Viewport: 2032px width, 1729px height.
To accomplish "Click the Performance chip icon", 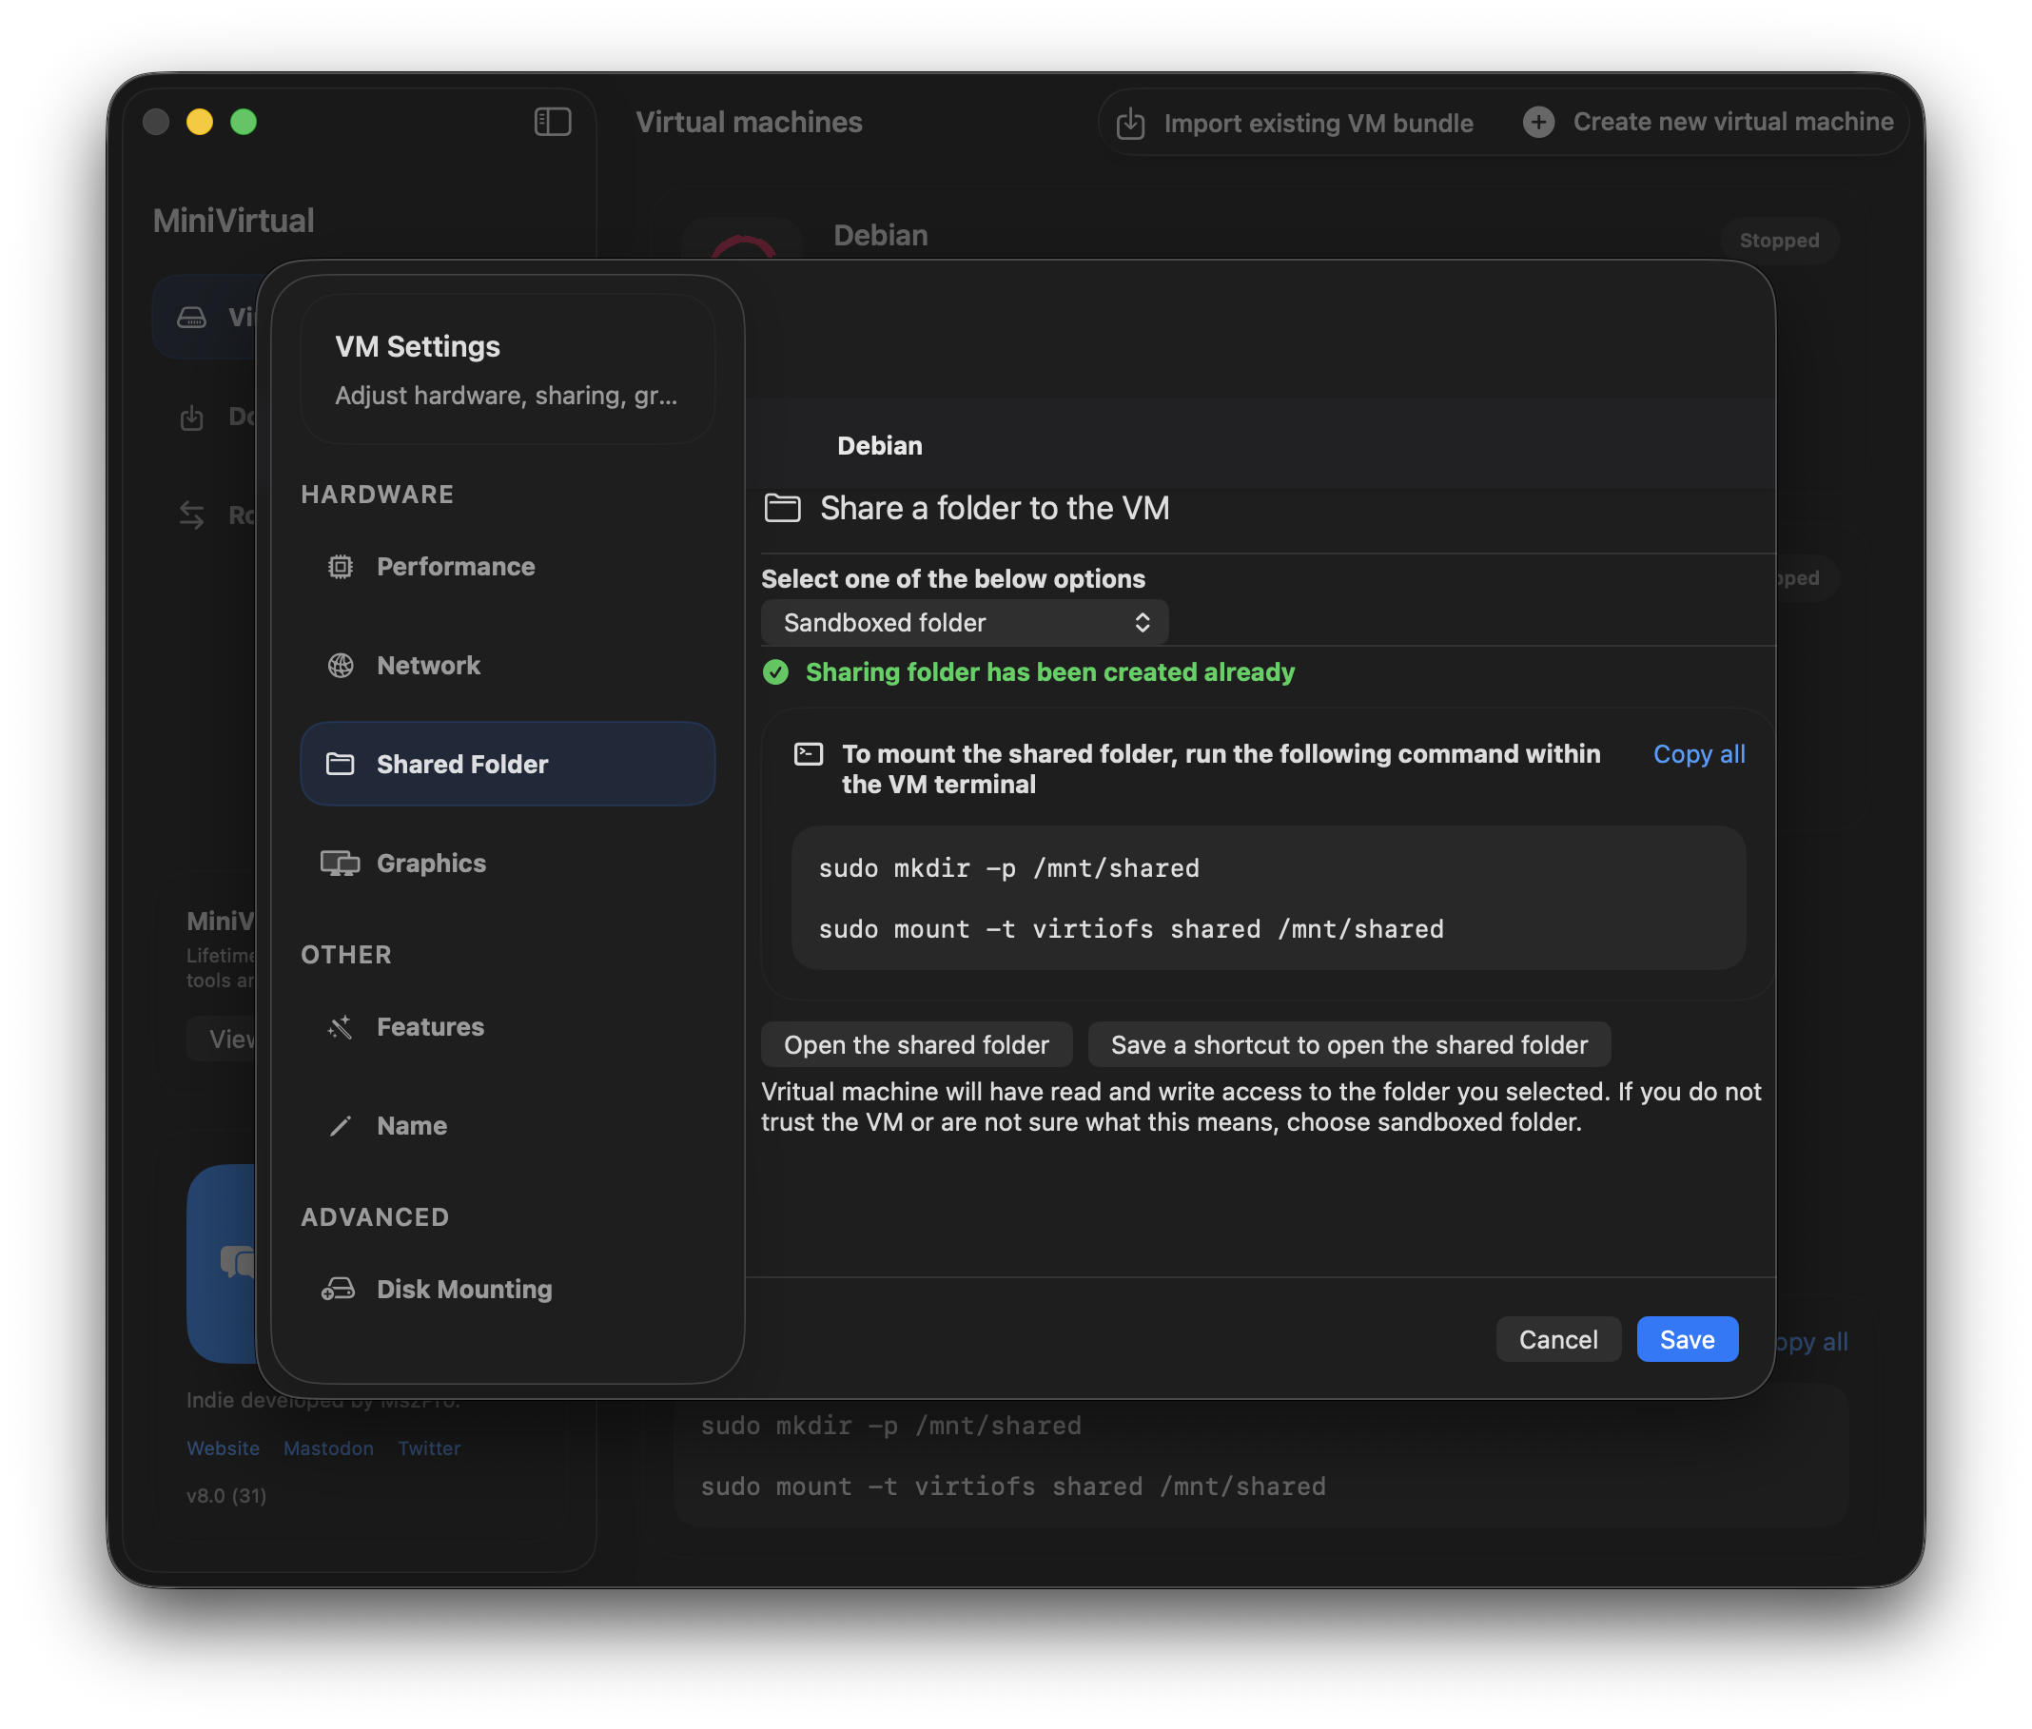I will (341, 567).
